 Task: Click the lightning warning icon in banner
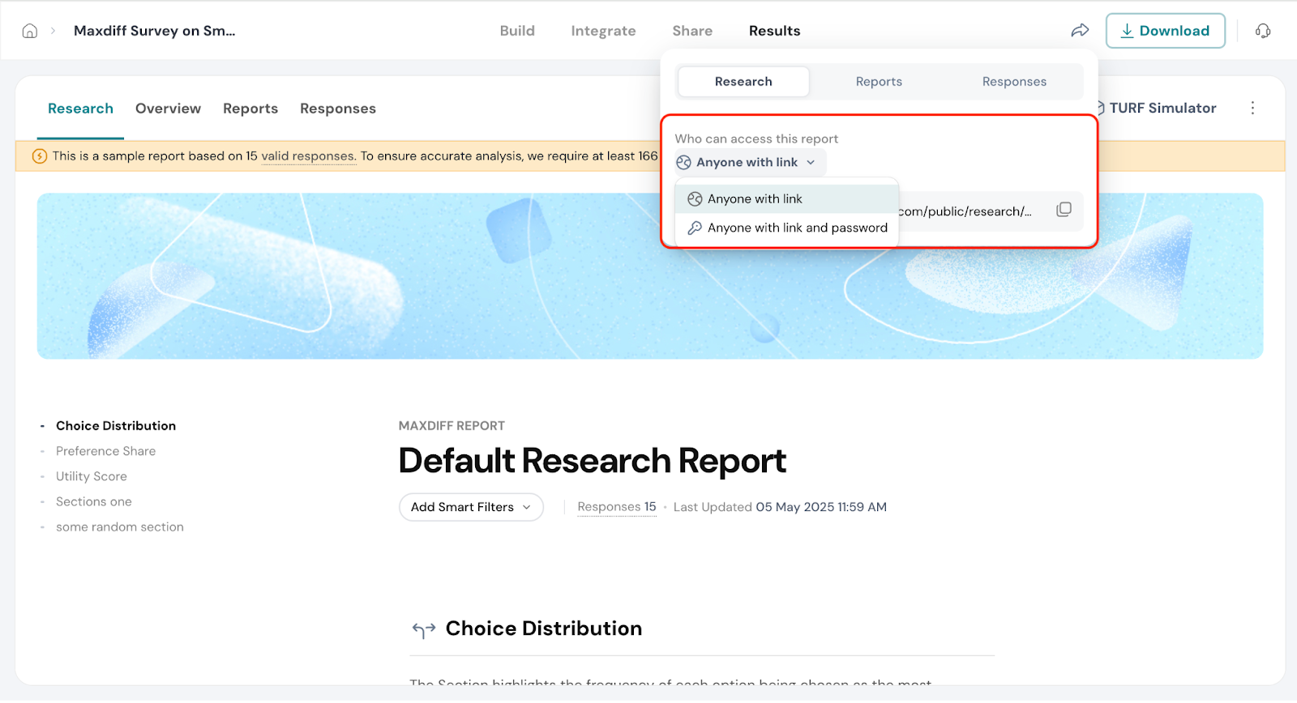click(39, 156)
